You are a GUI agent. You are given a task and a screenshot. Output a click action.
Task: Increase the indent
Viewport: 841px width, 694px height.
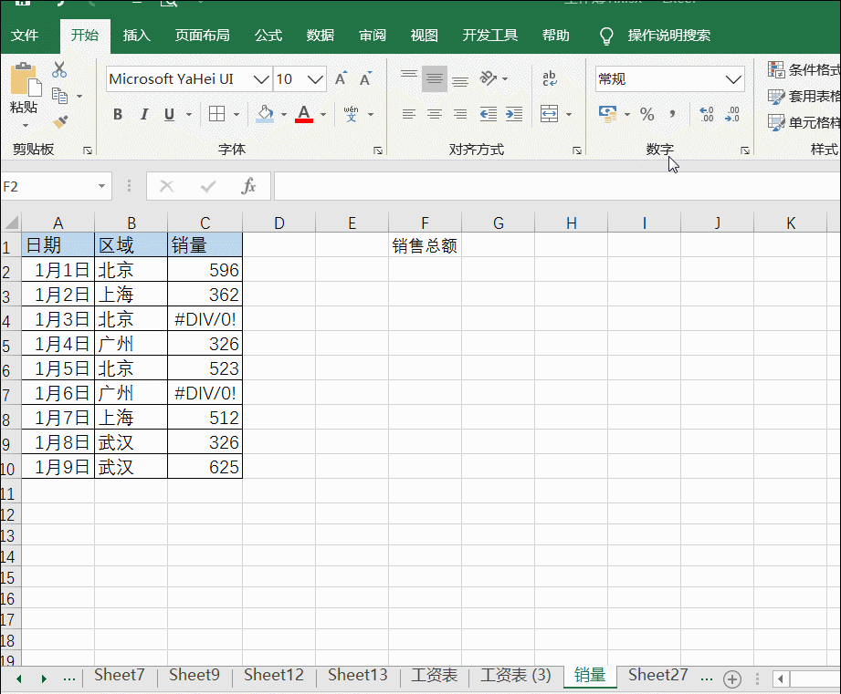pyautogui.click(x=514, y=113)
